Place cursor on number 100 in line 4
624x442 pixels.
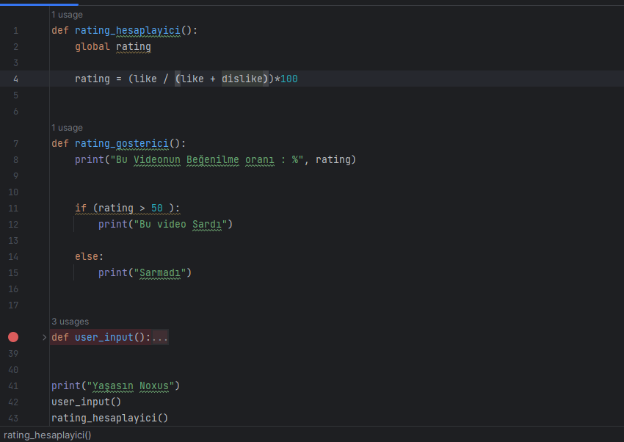coord(289,79)
